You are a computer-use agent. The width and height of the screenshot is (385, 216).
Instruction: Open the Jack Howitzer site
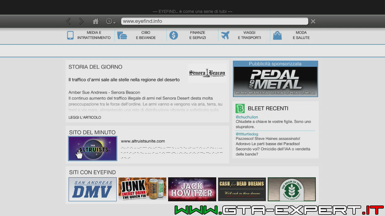(x=192, y=189)
